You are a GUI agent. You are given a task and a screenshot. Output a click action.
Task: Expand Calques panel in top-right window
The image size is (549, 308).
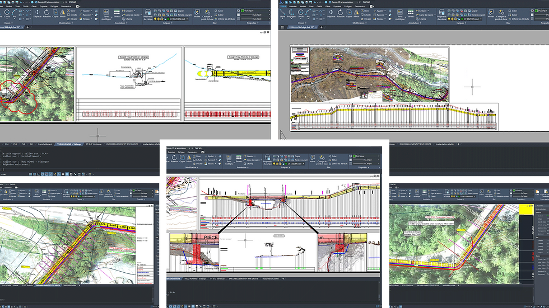pyautogui.click(x=460, y=23)
